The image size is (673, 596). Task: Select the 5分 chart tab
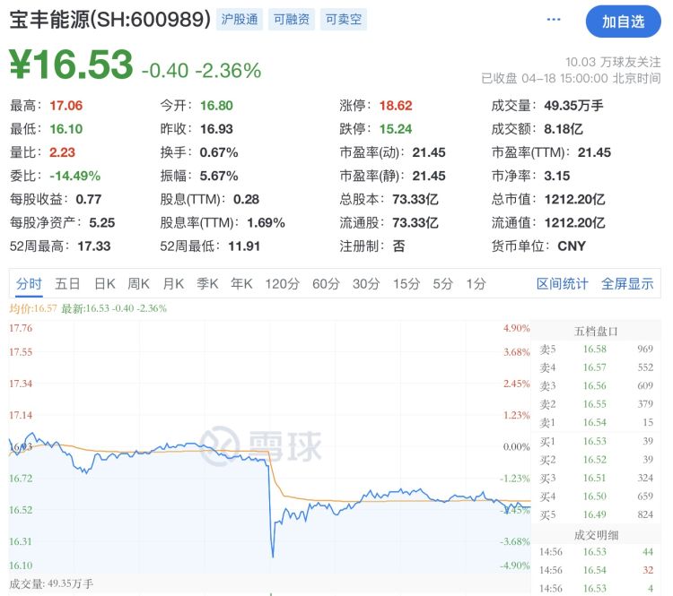click(x=442, y=284)
